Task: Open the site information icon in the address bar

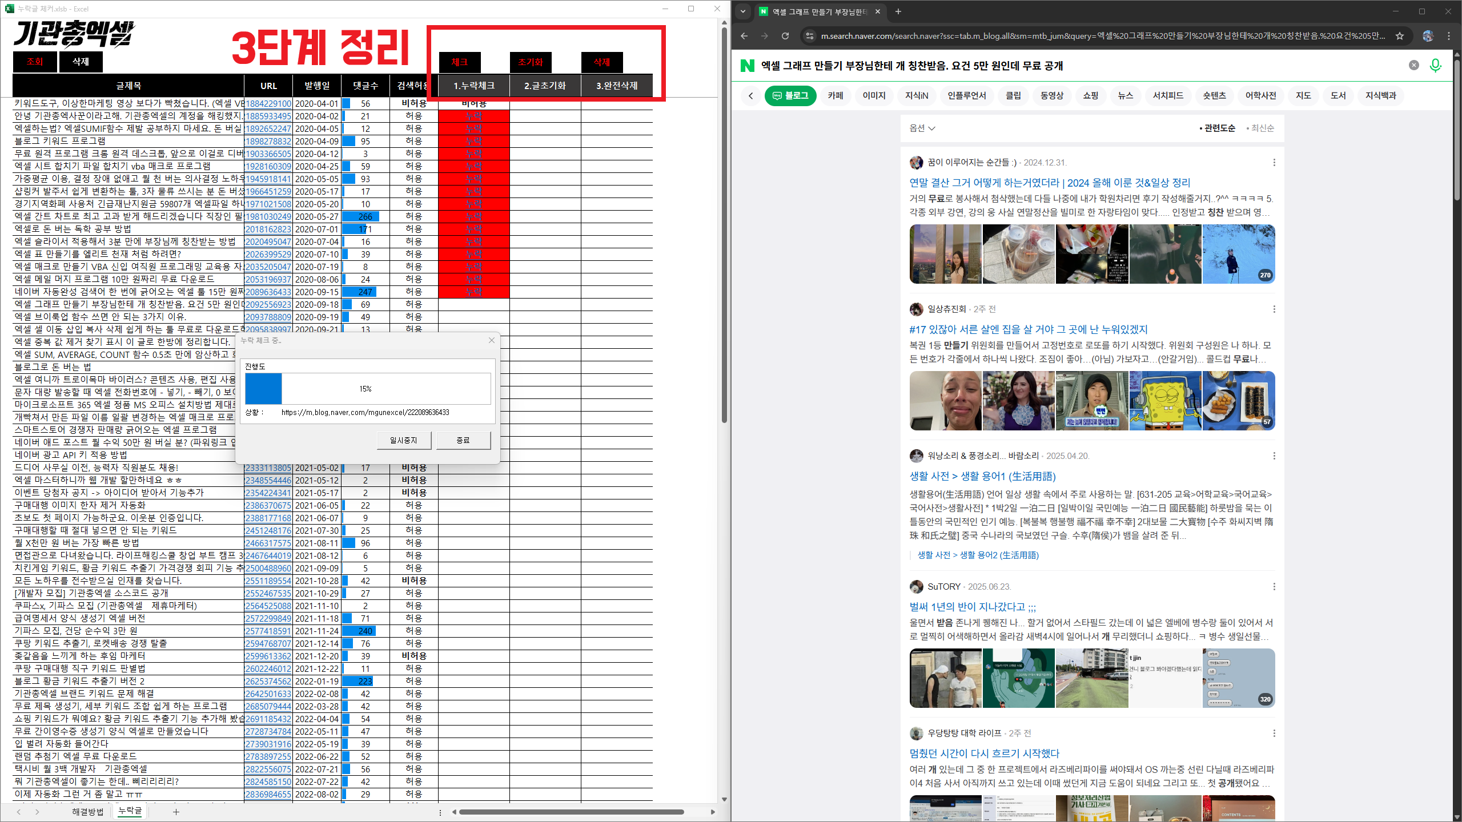Action: [x=809, y=36]
